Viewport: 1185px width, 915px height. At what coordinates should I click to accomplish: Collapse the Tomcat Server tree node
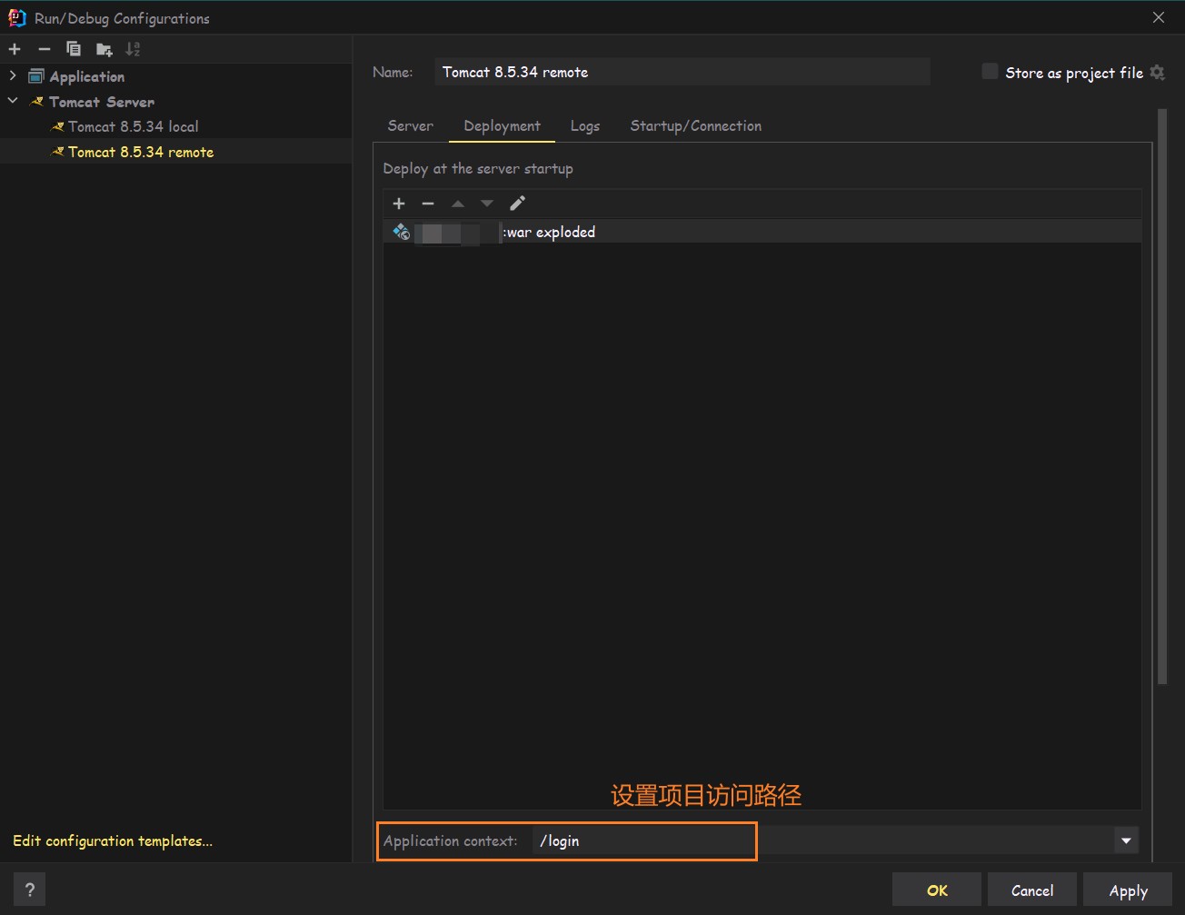[13, 102]
